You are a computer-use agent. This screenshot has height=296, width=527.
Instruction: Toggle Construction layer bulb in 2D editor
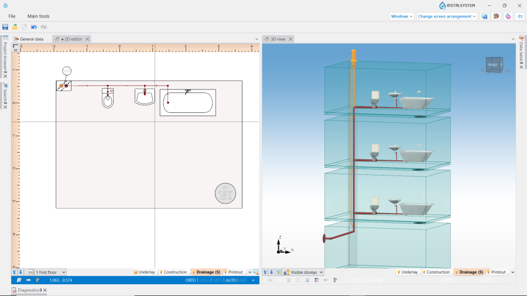click(x=162, y=272)
